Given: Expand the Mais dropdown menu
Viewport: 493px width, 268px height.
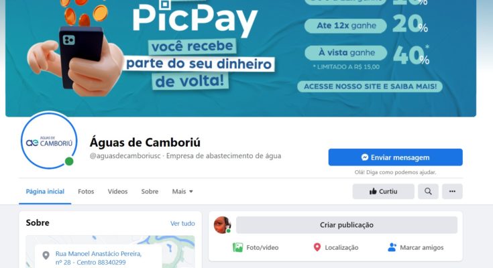Looking at the screenshot, I should click(182, 192).
